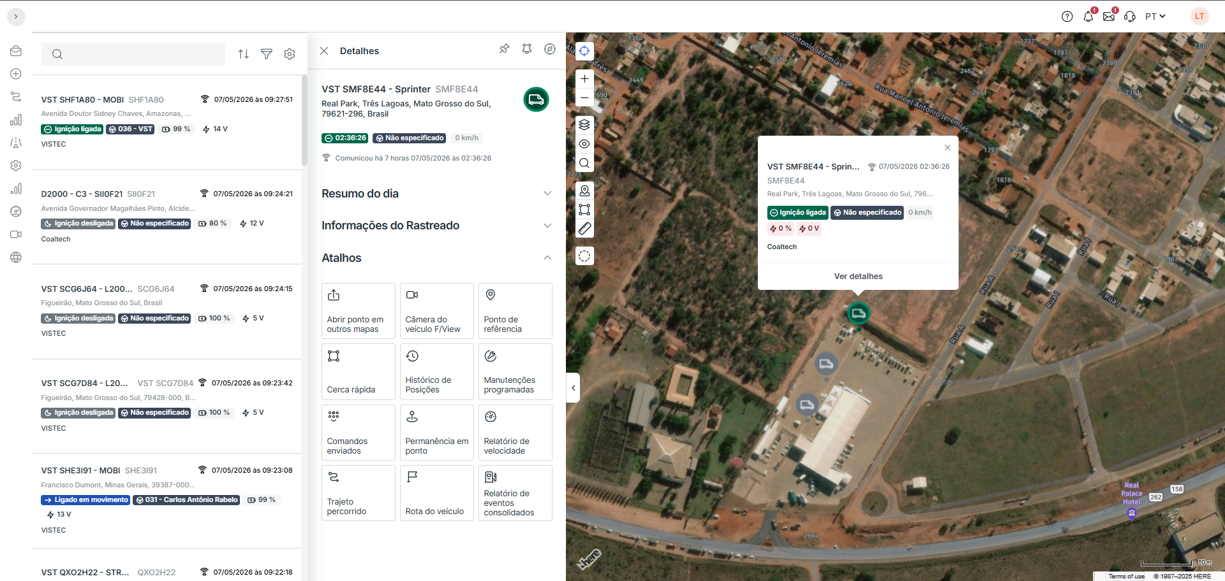
Task: Open the help question mark icon
Action: point(1067,17)
